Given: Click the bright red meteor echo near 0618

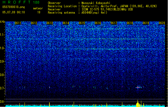Looking at the screenshot, I should pos(138,87).
